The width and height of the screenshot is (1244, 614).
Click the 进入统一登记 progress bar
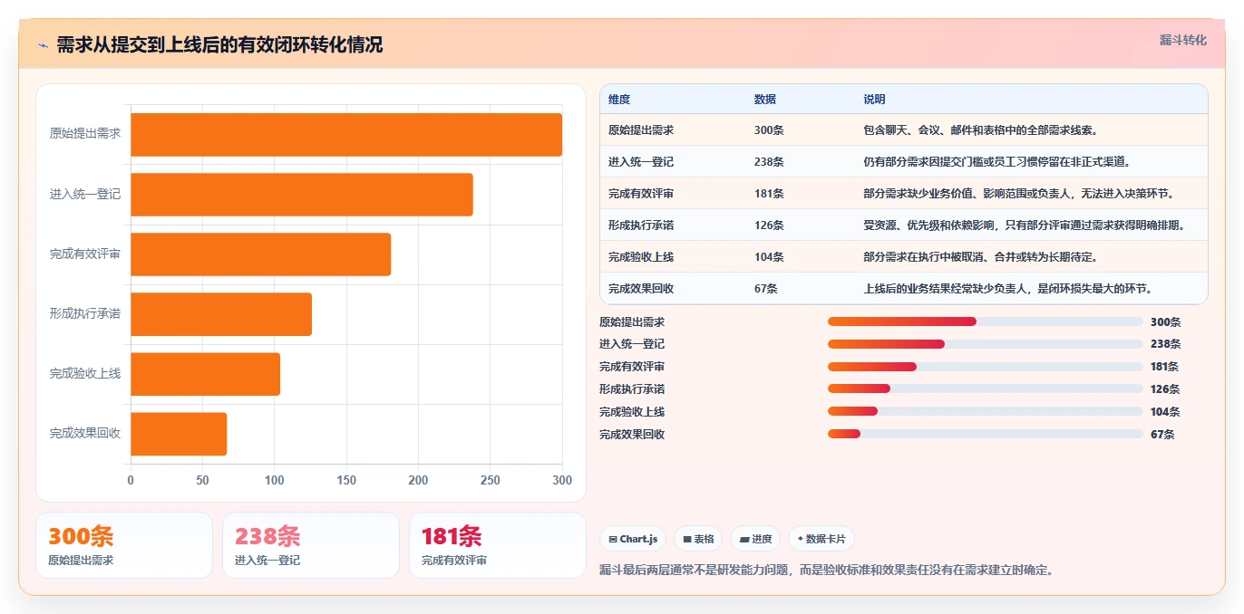pyautogui.click(x=986, y=344)
